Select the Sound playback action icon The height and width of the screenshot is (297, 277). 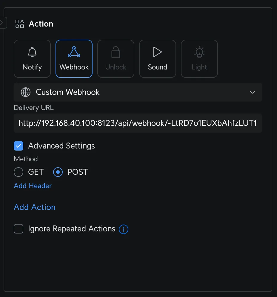tap(158, 52)
